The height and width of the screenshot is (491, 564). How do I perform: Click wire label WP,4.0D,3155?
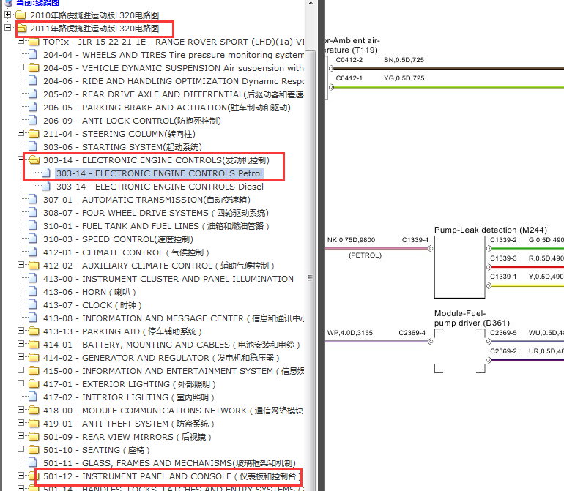[349, 333]
